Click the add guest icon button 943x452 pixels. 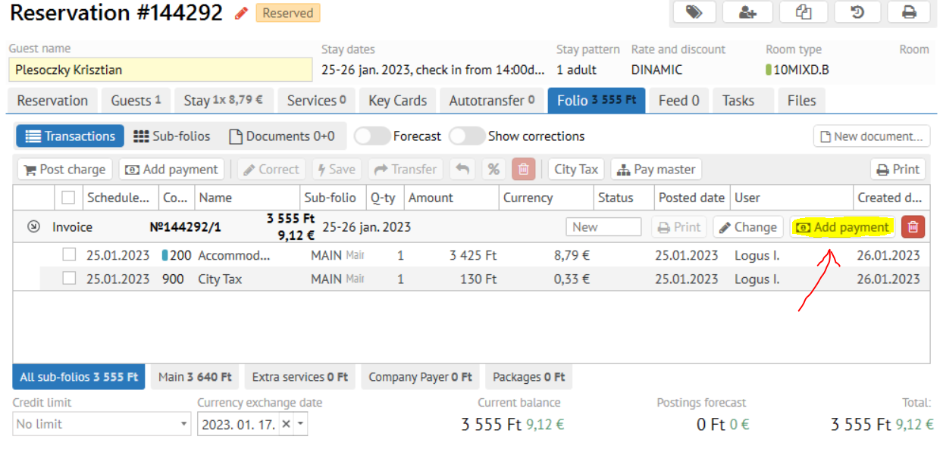[747, 12]
